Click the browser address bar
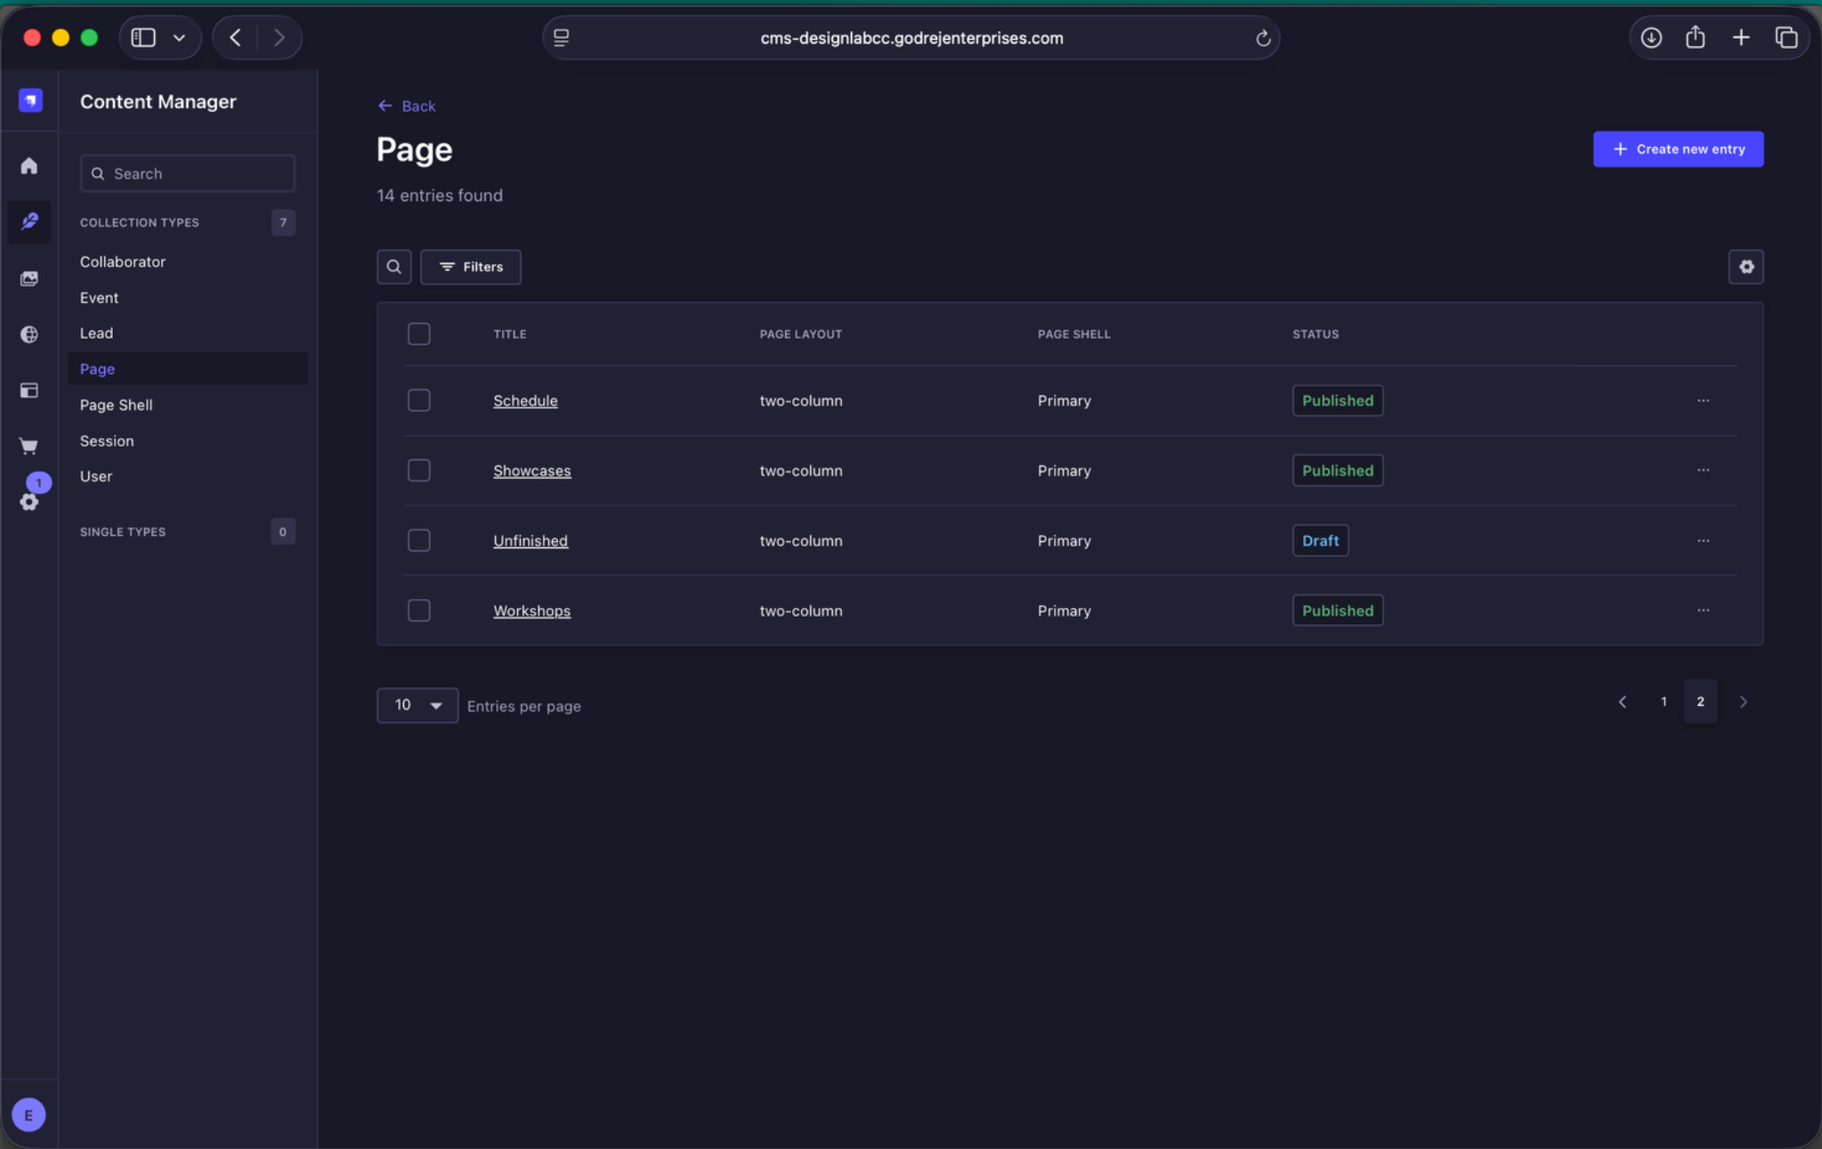The height and width of the screenshot is (1149, 1822). point(911,37)
